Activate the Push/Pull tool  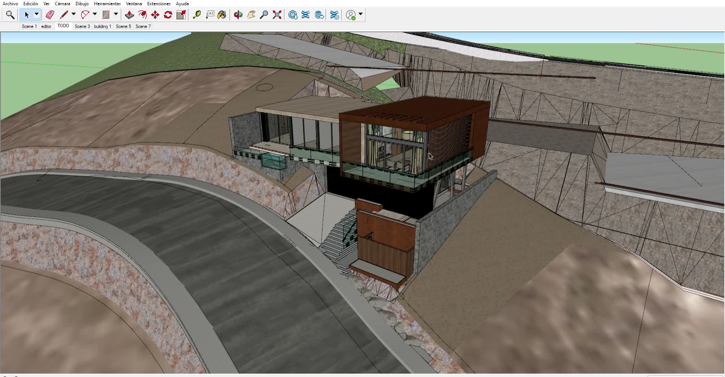[130, 15]
